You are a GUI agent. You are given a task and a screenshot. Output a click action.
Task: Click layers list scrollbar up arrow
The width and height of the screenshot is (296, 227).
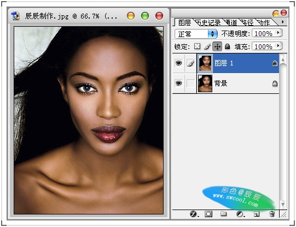(283, 59)
